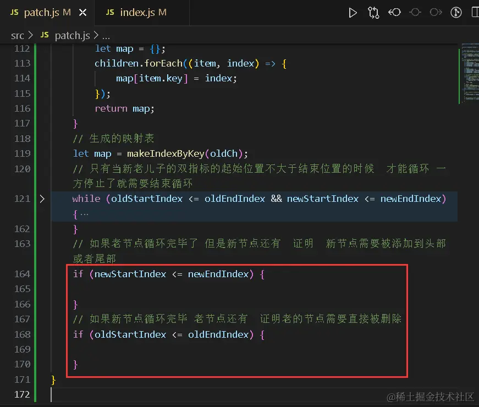Open changes compare icon in editor toolbar
Image resolution: width=479 pixels, height=407 pixels.
(x=373, y=13)
